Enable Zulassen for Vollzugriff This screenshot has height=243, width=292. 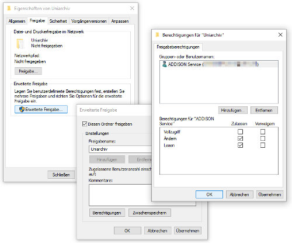tap(240, 132)
